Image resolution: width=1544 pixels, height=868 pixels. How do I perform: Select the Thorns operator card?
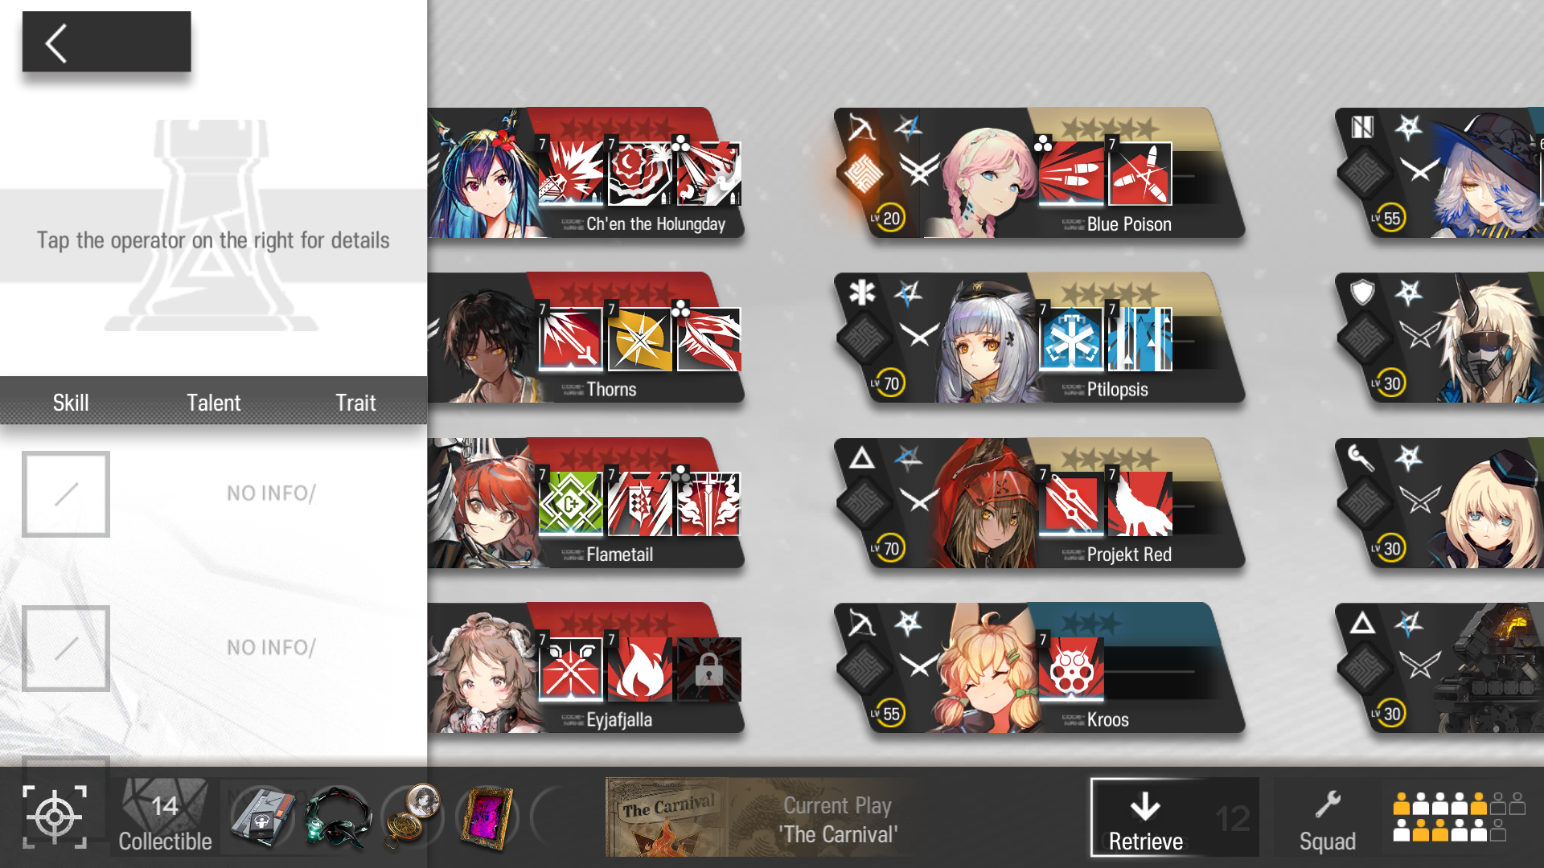pyautogui.click(x=585, y=338)
